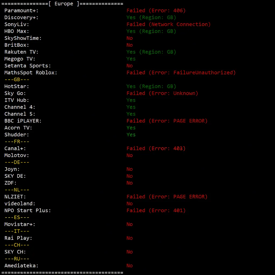Click the Discovery+ "Yes (Region: GB)" result
275x275 pixels.
pyautogui.click(x=151, y=17)
